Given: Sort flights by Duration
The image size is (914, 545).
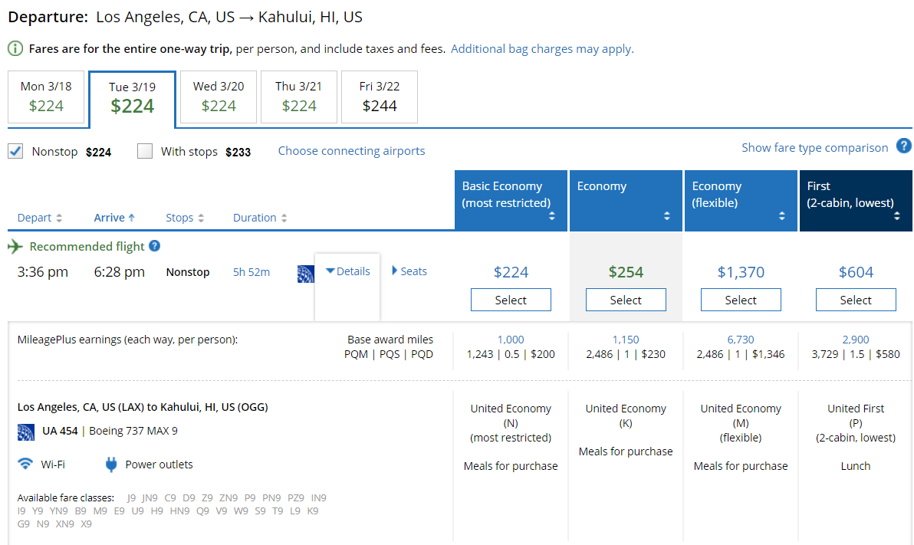Looking at the screenshot, I should [260, 218].
